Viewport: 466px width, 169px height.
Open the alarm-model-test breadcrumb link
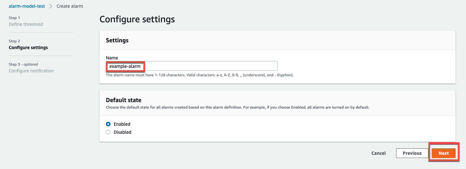tap(27, 6)
